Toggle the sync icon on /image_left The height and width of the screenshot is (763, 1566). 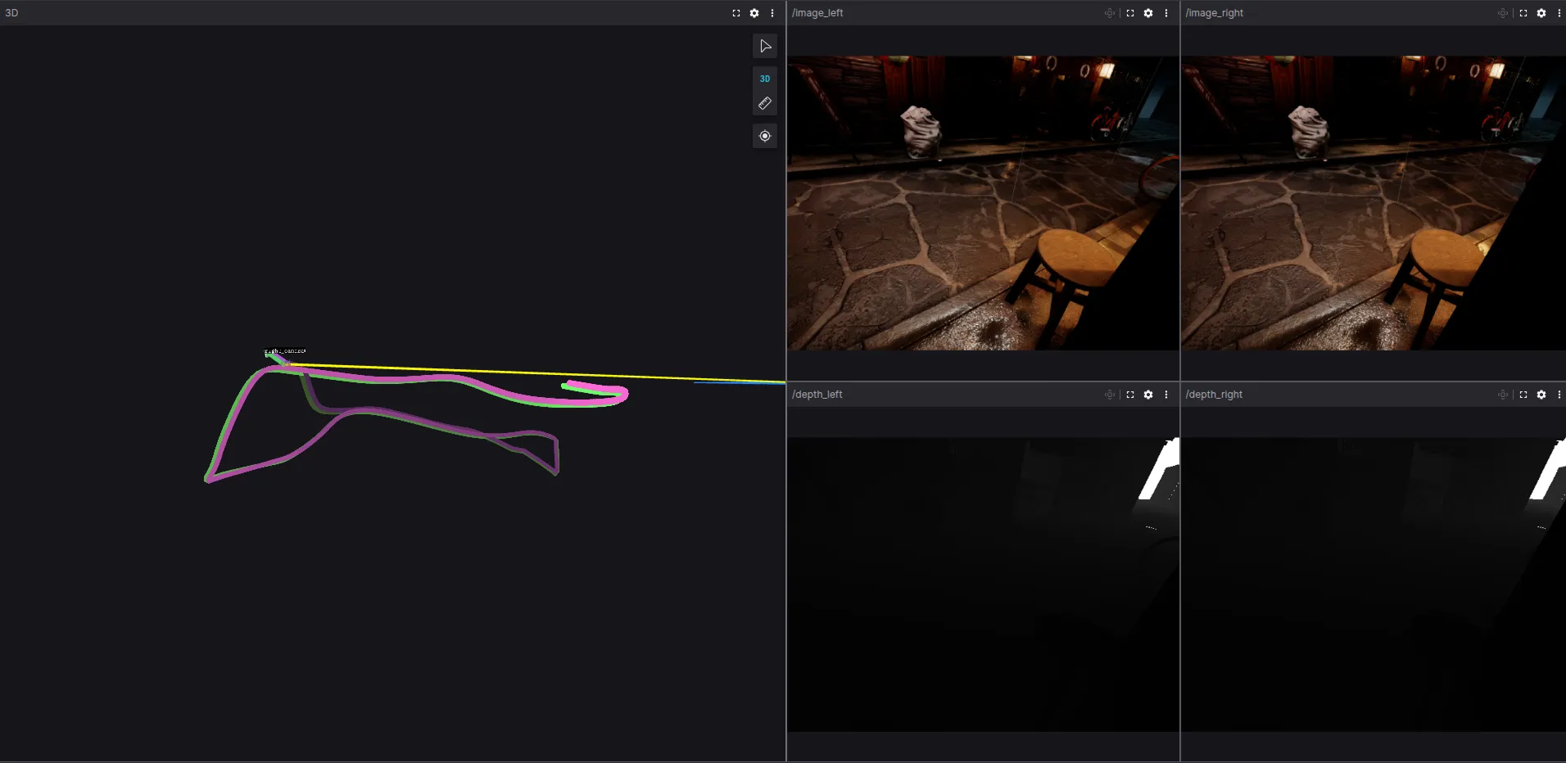(1110, 13)
